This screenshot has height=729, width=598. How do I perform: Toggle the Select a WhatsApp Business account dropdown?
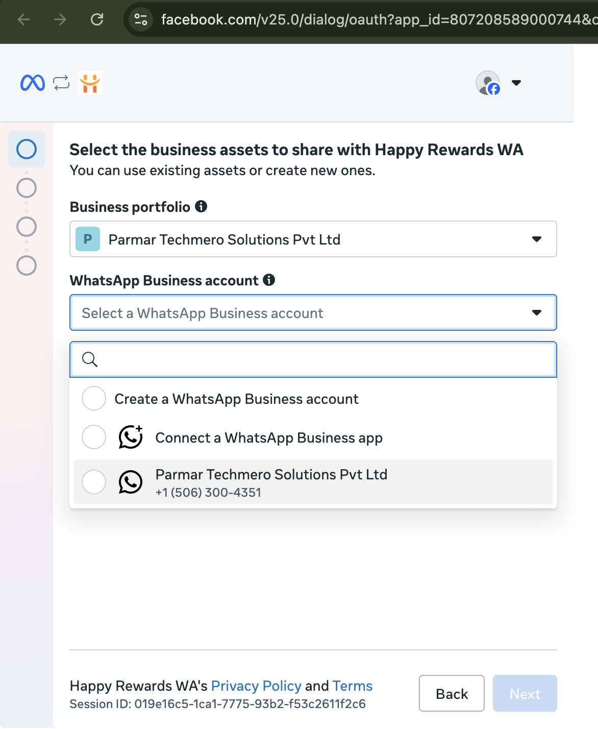point(313,312)
